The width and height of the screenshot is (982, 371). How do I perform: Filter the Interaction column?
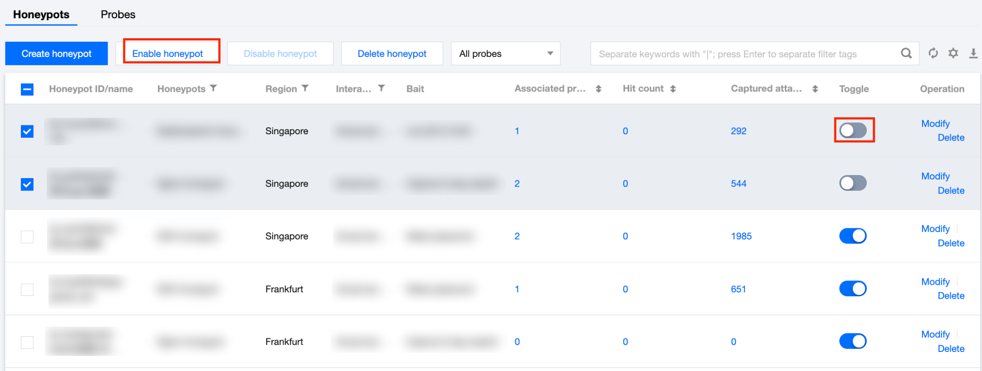coord(382,88)
